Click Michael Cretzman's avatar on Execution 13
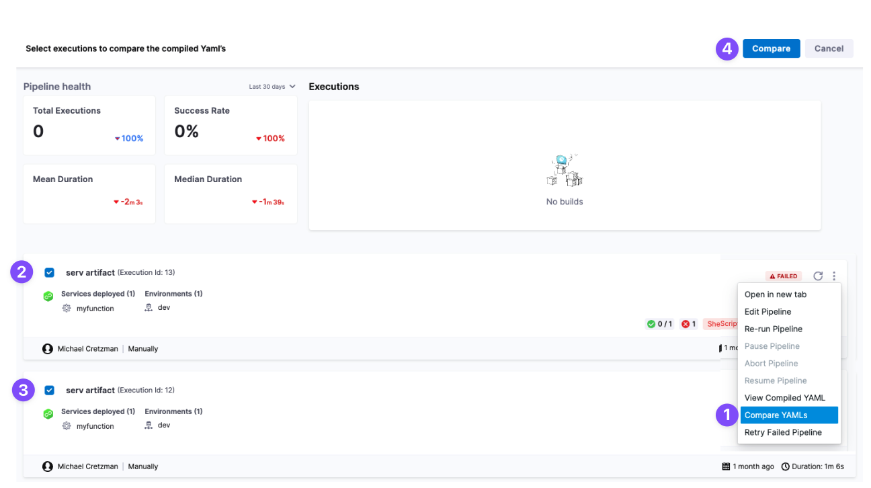 [x=48, y=349]
